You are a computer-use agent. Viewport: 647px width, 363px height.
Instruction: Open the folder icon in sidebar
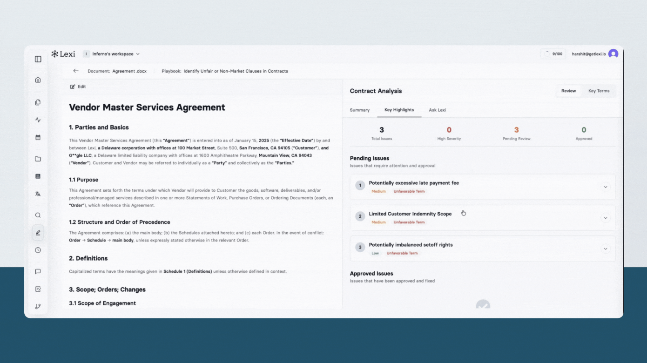pos(38,159)
